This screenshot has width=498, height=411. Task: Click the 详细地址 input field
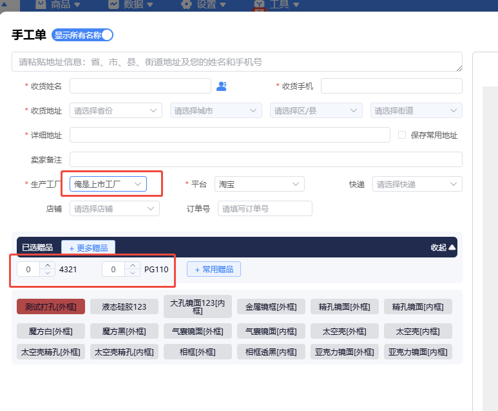point(230,135)
